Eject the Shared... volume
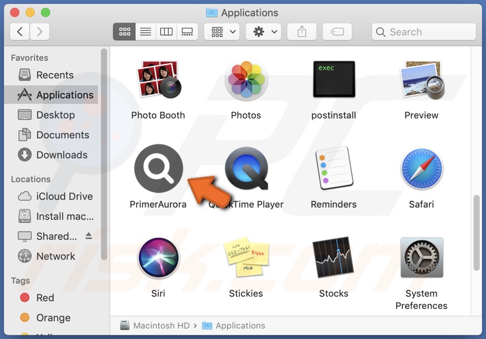The image size is (486, 339). (x=89, y=236)
